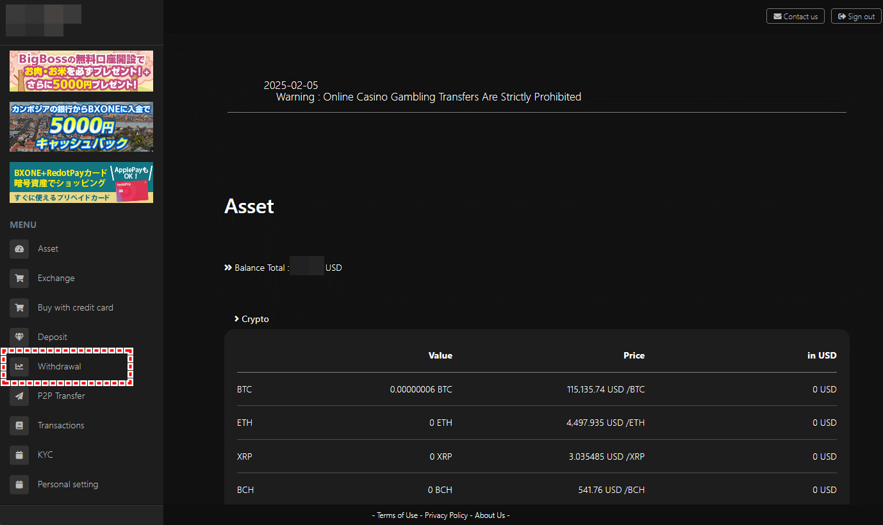Collapse the Crypto section chevron
The image size is (883, 525).
click(236, 319)
